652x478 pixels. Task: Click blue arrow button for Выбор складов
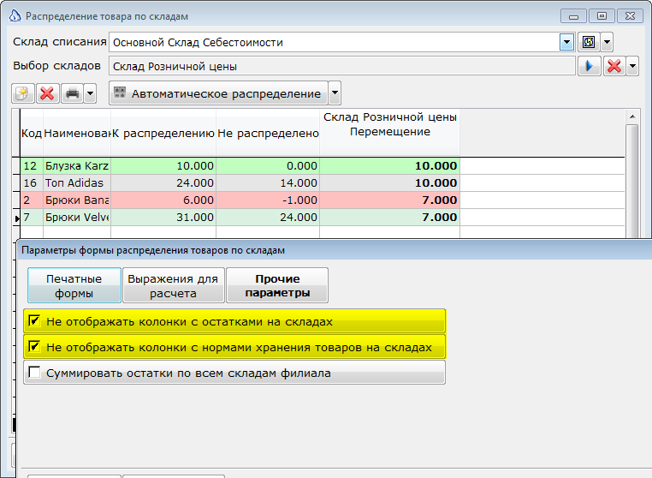(590, 66)
